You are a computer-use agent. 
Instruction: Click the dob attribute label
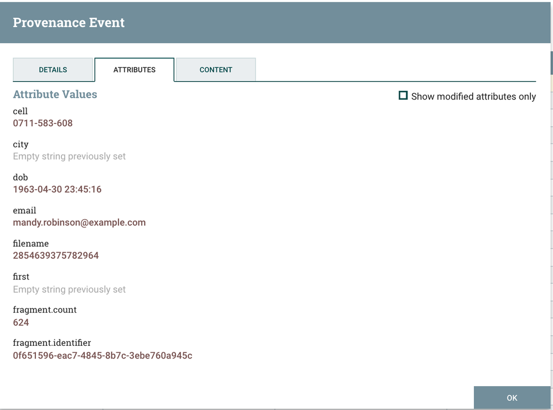pos(20,178)
